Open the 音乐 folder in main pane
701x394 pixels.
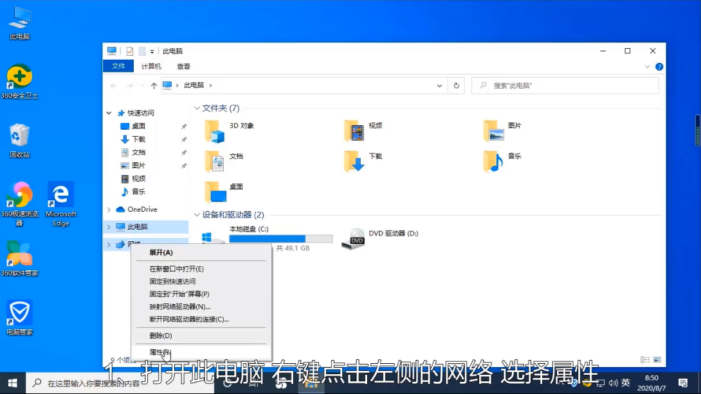coord(502,162)
